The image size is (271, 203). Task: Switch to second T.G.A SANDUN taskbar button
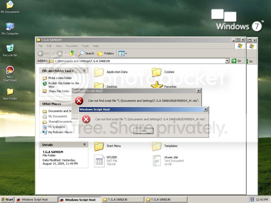166,200
